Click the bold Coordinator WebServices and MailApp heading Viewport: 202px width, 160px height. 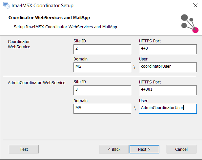49,17
